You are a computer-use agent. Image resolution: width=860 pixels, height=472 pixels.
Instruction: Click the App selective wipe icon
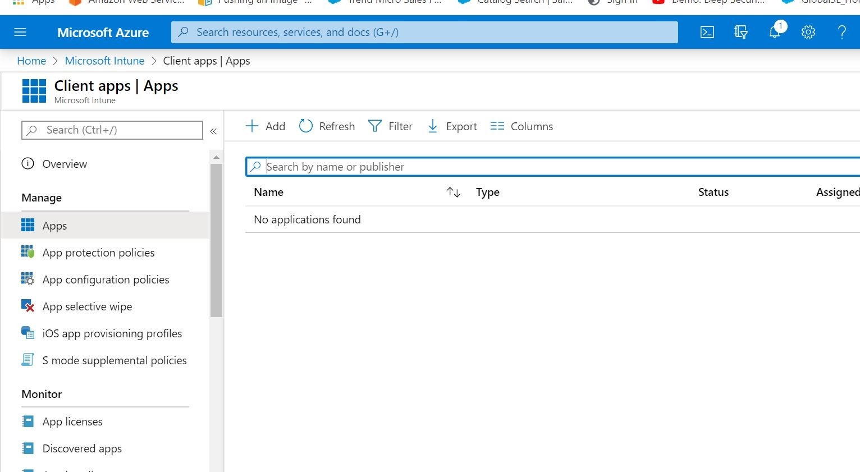pyautogui.click(x=28, y=306)
